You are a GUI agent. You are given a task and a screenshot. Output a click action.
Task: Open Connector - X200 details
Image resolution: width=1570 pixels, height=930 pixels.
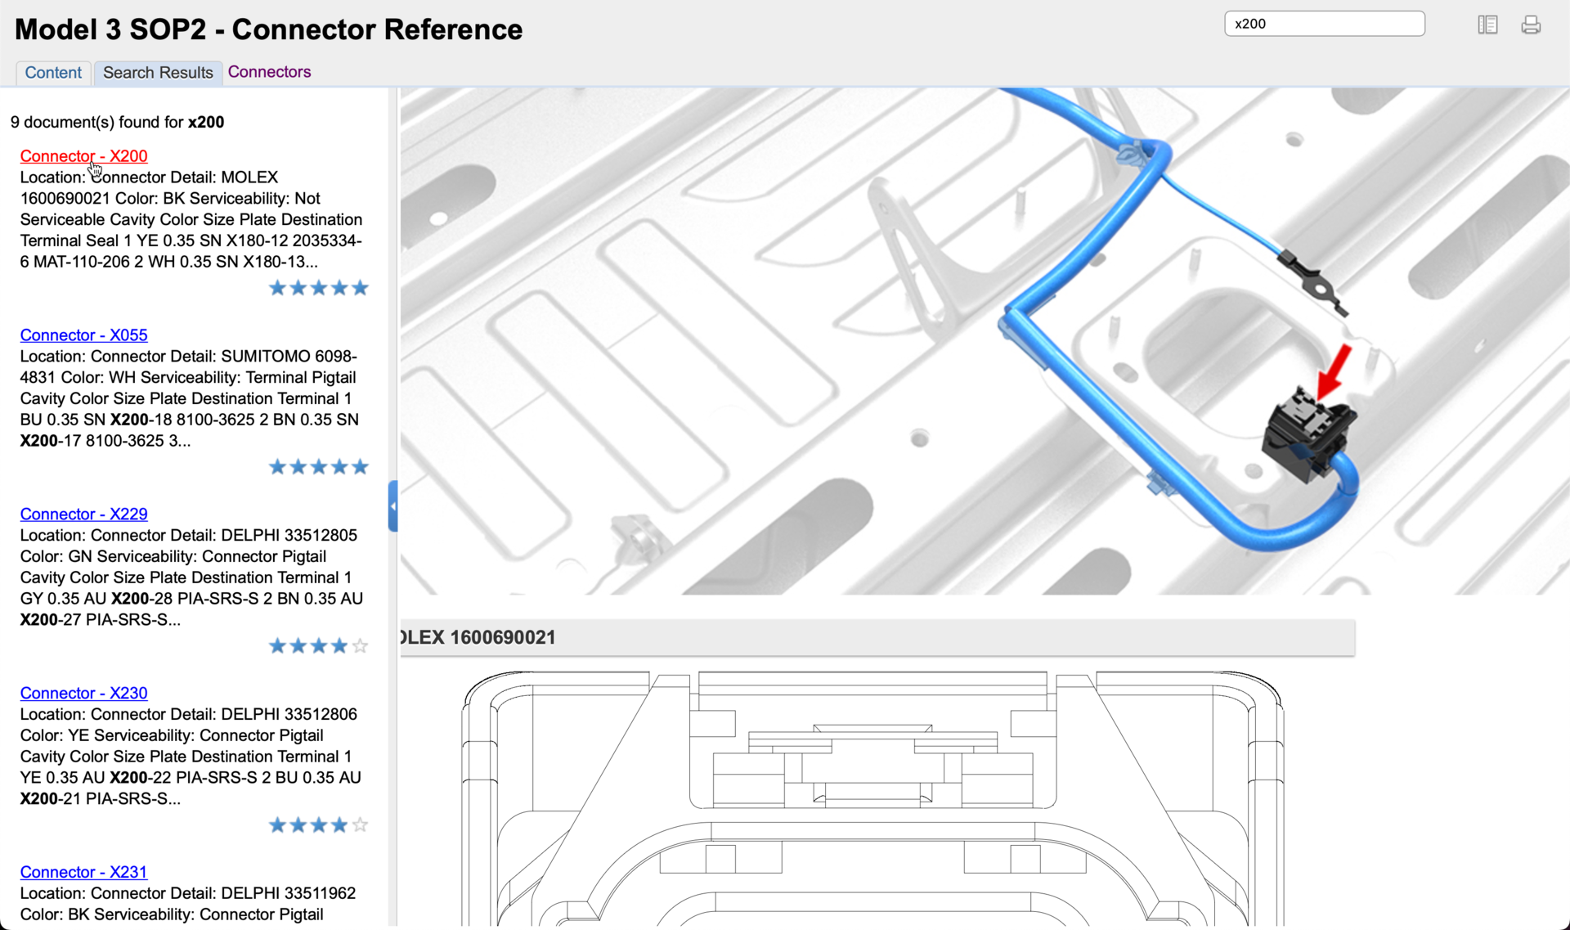[x=83, y=156]
